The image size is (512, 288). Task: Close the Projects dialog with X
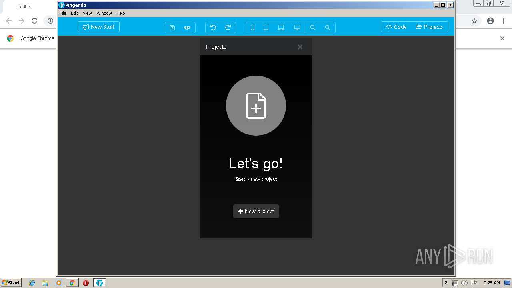pyautogui.click(x=300, y=47)
